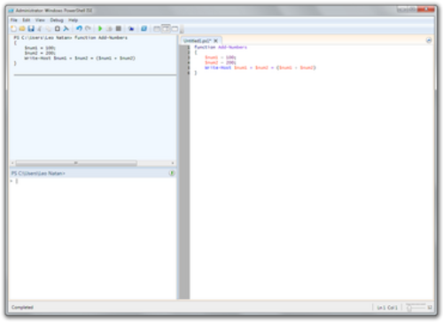Toggle maximized script pane layout

click(175, 28)
